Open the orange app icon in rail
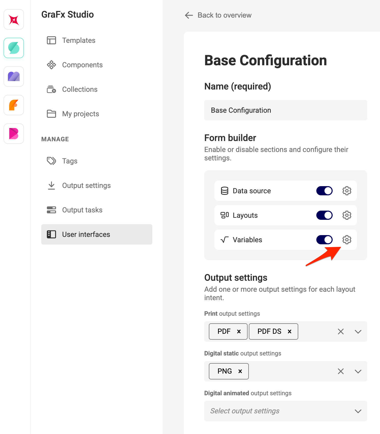Screen dimensions: 380x434 pyautogui.click(x=14, y=105)
